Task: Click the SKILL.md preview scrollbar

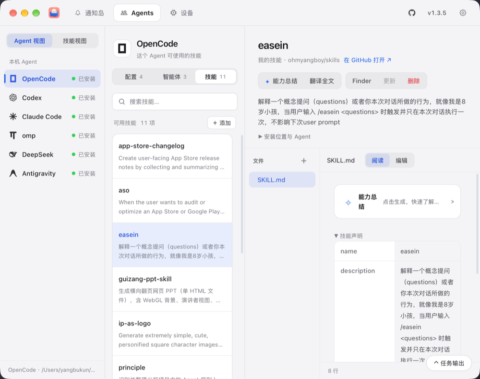Action: click(x=477, y=224)
